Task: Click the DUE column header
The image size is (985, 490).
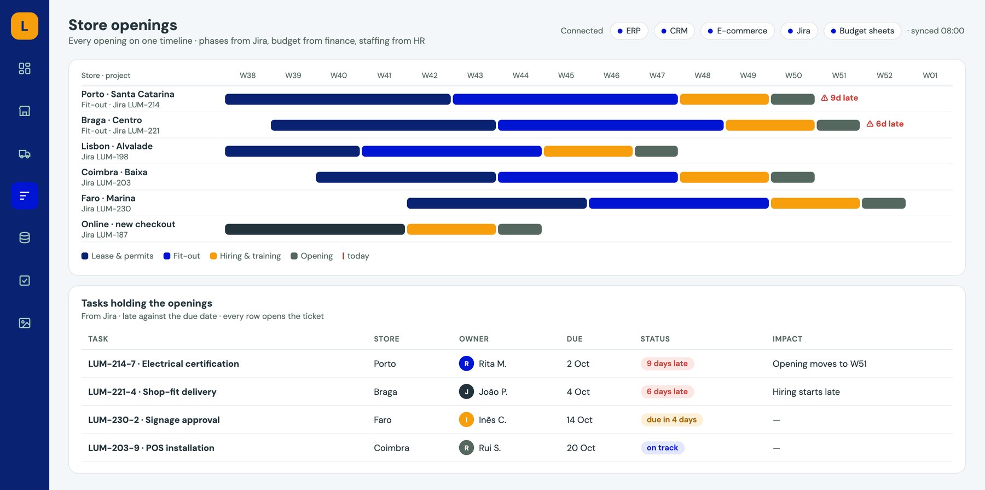Action: coord(575,339)
